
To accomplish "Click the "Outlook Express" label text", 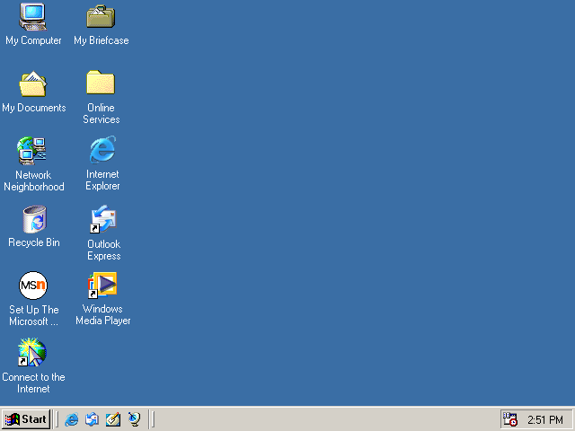I will [104, 250].
